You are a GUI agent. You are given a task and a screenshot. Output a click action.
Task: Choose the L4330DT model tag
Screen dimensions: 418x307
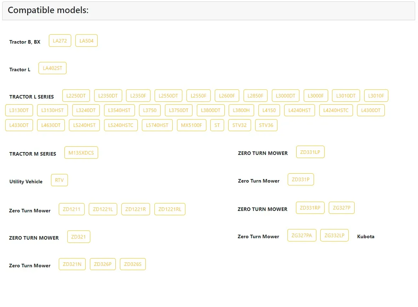point(19,125)
